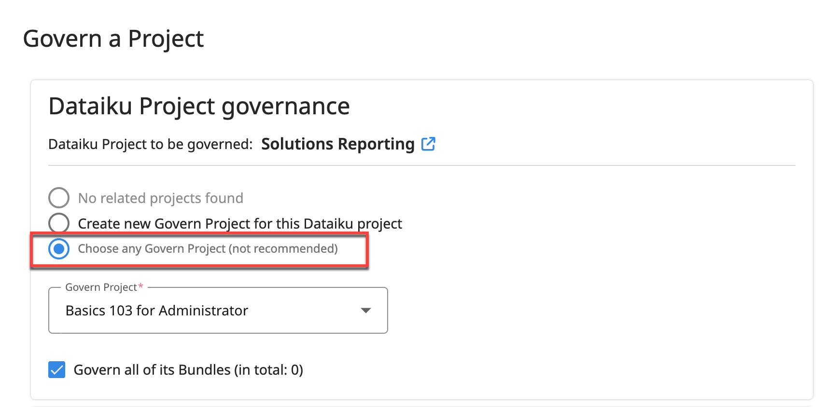Viewport: 839px width, 407px height.
Task: Open Solutions Reporting via external link icon
Action: click(428, 144)
